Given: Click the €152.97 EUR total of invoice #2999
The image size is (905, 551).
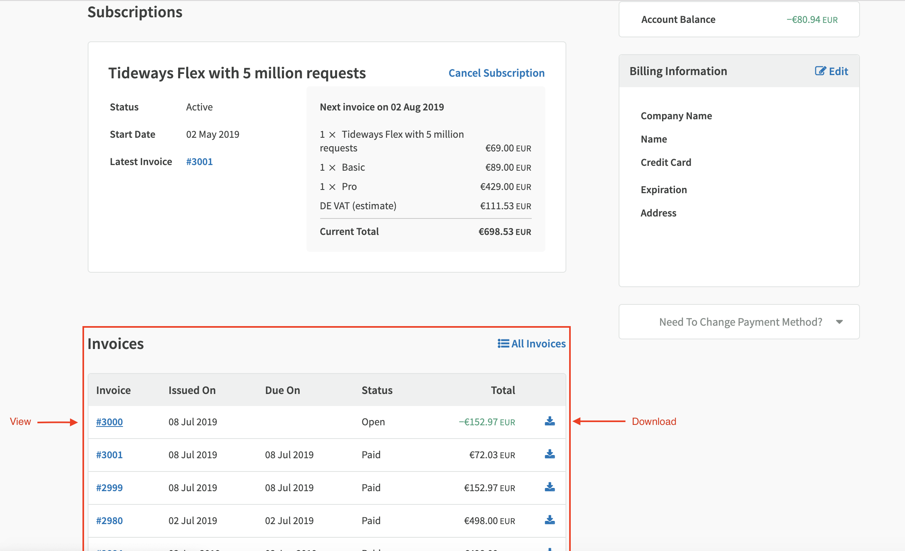Looking at the screenshot, I should click(x=490, y=488).
